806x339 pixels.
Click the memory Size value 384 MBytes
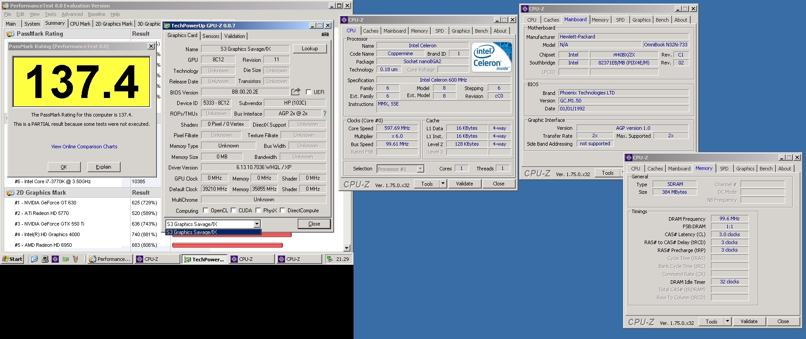[674, 192]
